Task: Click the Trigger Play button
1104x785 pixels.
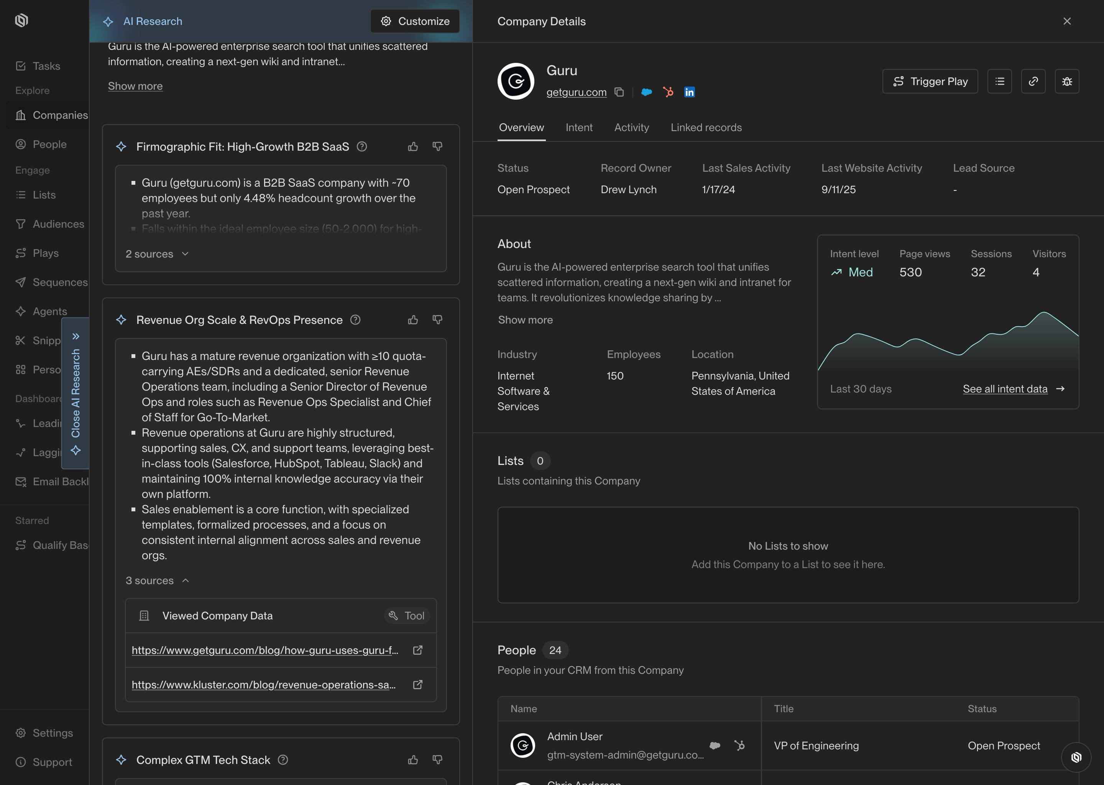Action: (930, 81)
